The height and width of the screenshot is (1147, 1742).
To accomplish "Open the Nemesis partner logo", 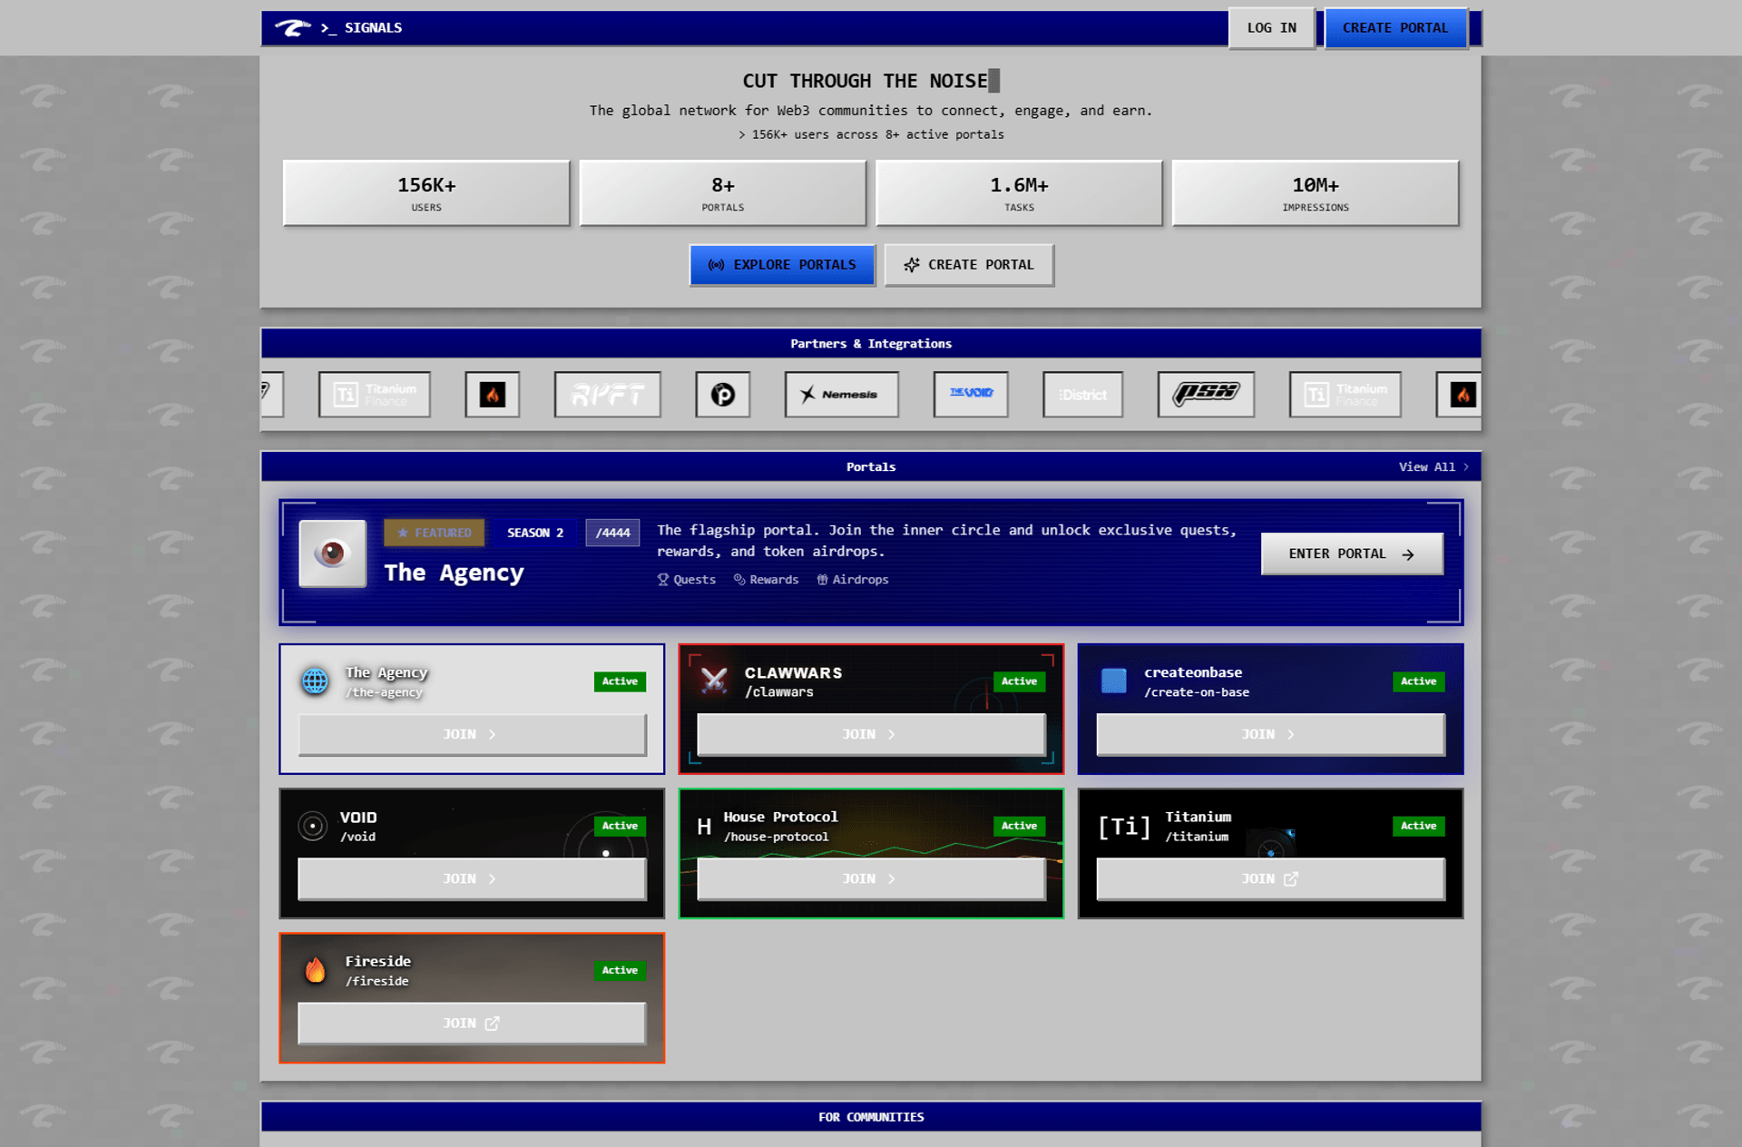I will click(x=841, y=395).
